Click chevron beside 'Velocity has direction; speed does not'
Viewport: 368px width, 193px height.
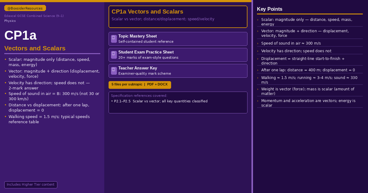point(258,51)
